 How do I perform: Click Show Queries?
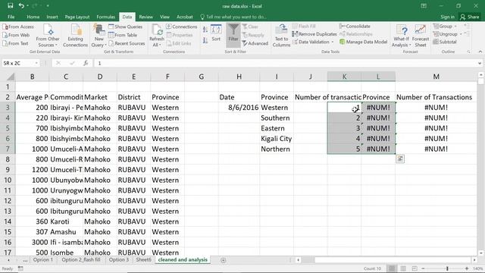click(125, 27)
